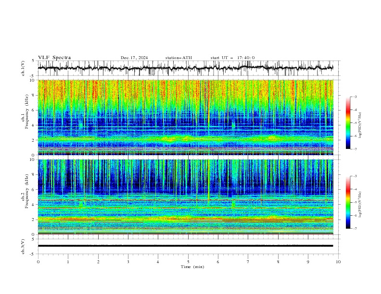
Task: Click the ch.1 color bar 'log(PSD)(V²/Hz)' label
Action: [x=360, y=125]
